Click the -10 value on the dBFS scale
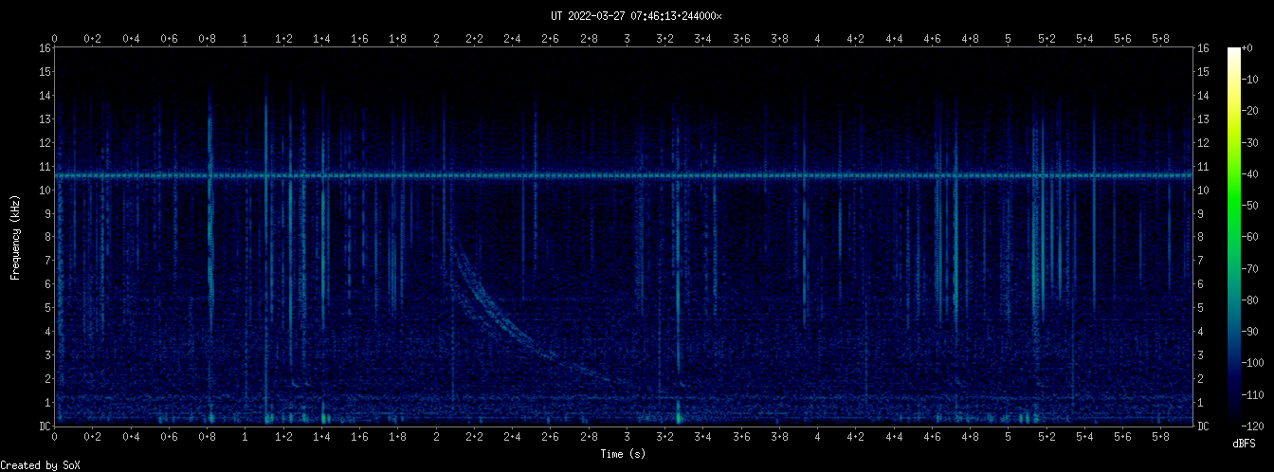 pos(1255,79)
